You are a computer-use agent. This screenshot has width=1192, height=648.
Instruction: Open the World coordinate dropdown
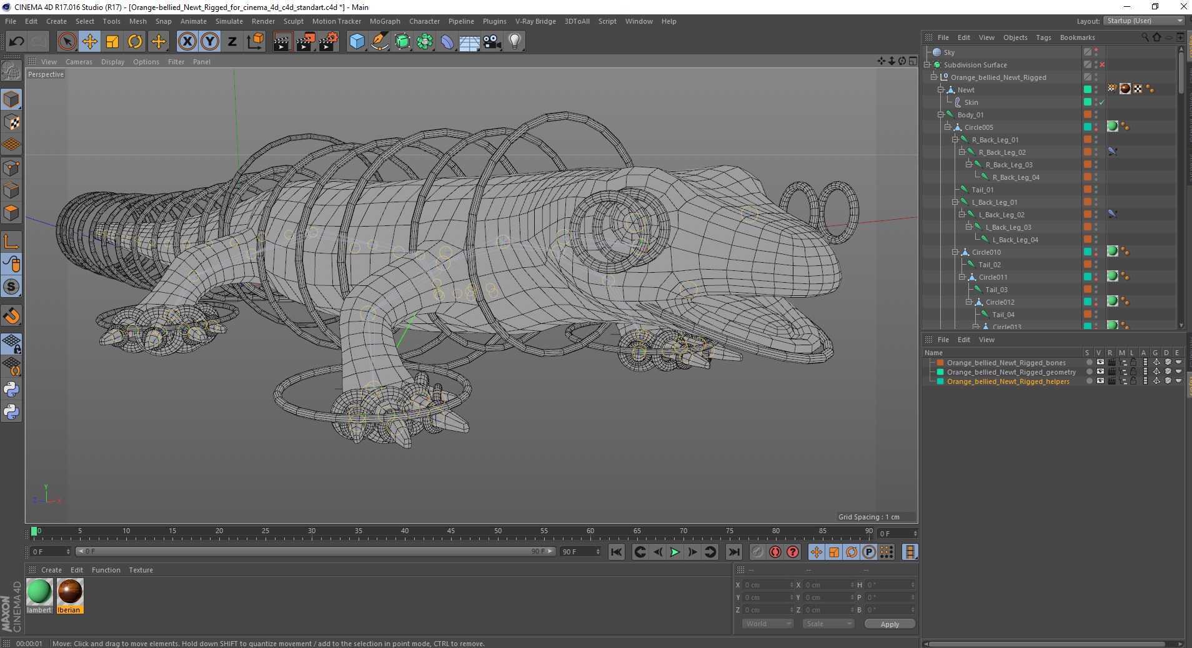coord(768,624)
